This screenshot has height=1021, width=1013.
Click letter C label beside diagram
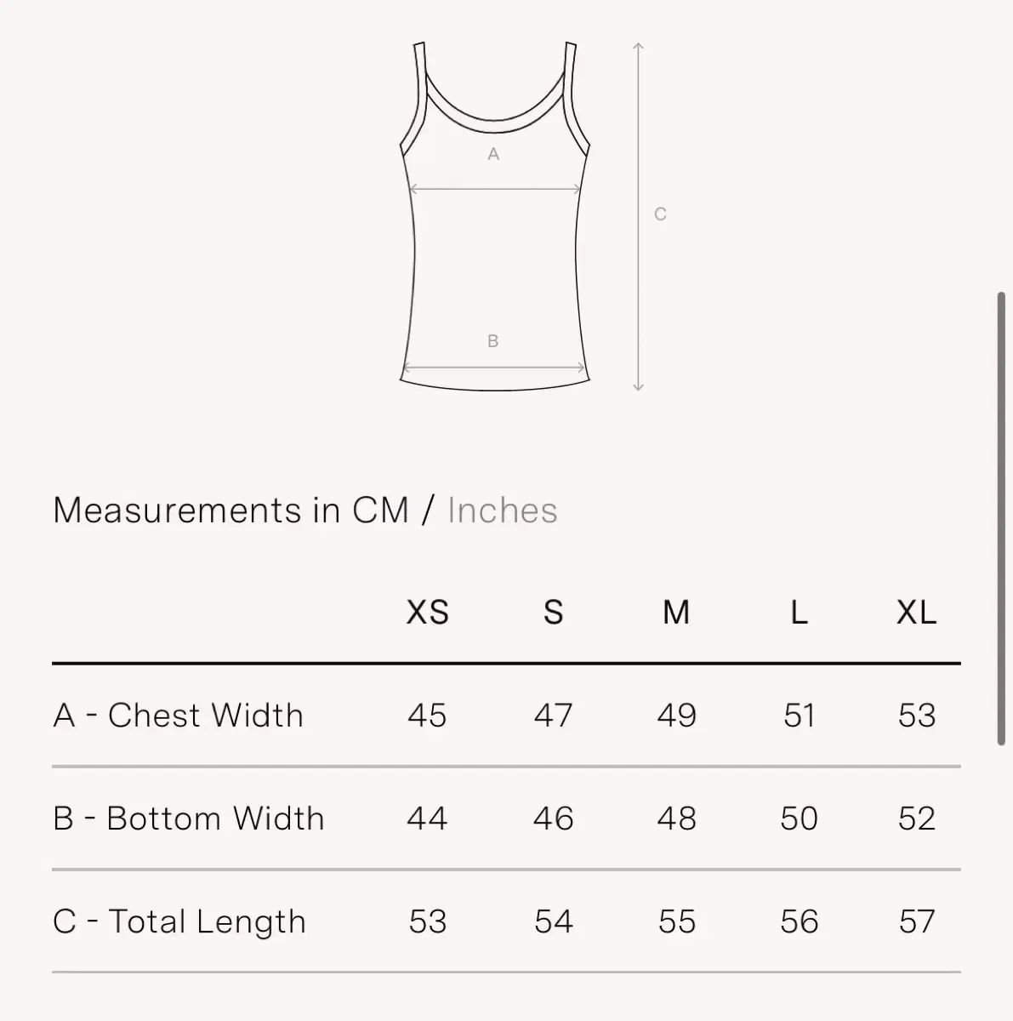tap(660, 214)
